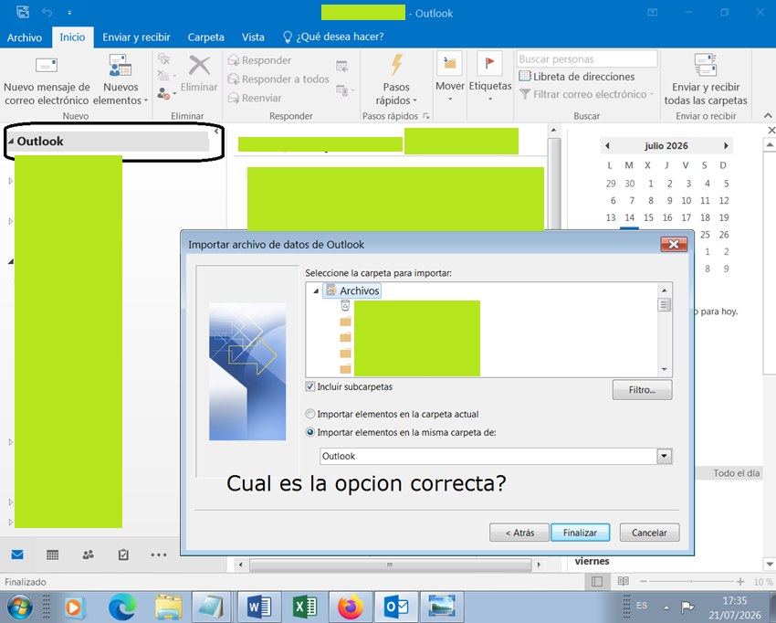Image resolution: width=776 pixels, height=623 pixels.
Task: Open the Carpeta tab
Action: 206,37
